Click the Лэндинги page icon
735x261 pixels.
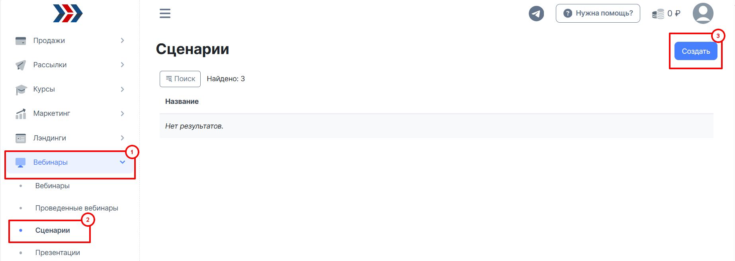tap(21, 138)
